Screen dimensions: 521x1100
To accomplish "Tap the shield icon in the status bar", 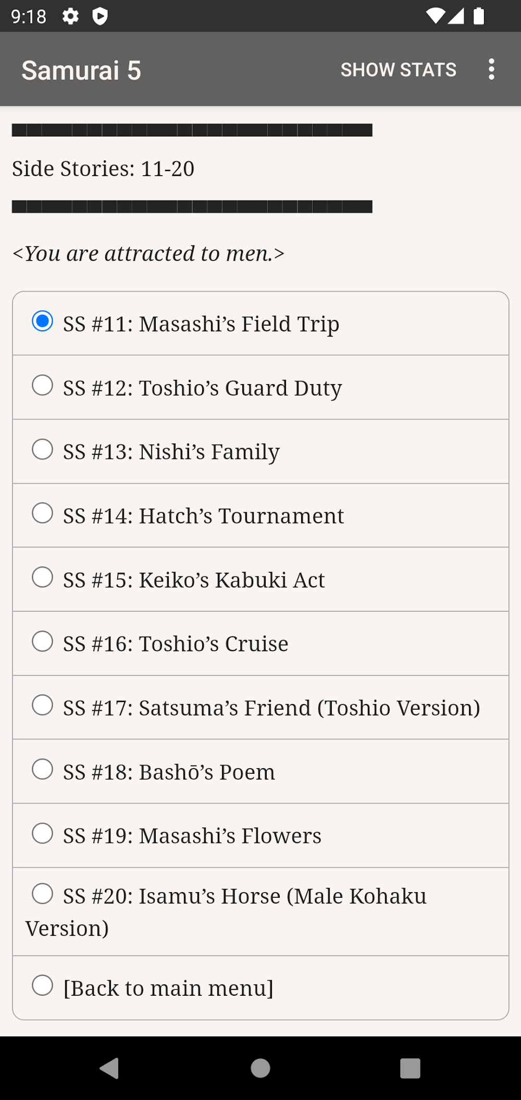I will pos(100,17).
